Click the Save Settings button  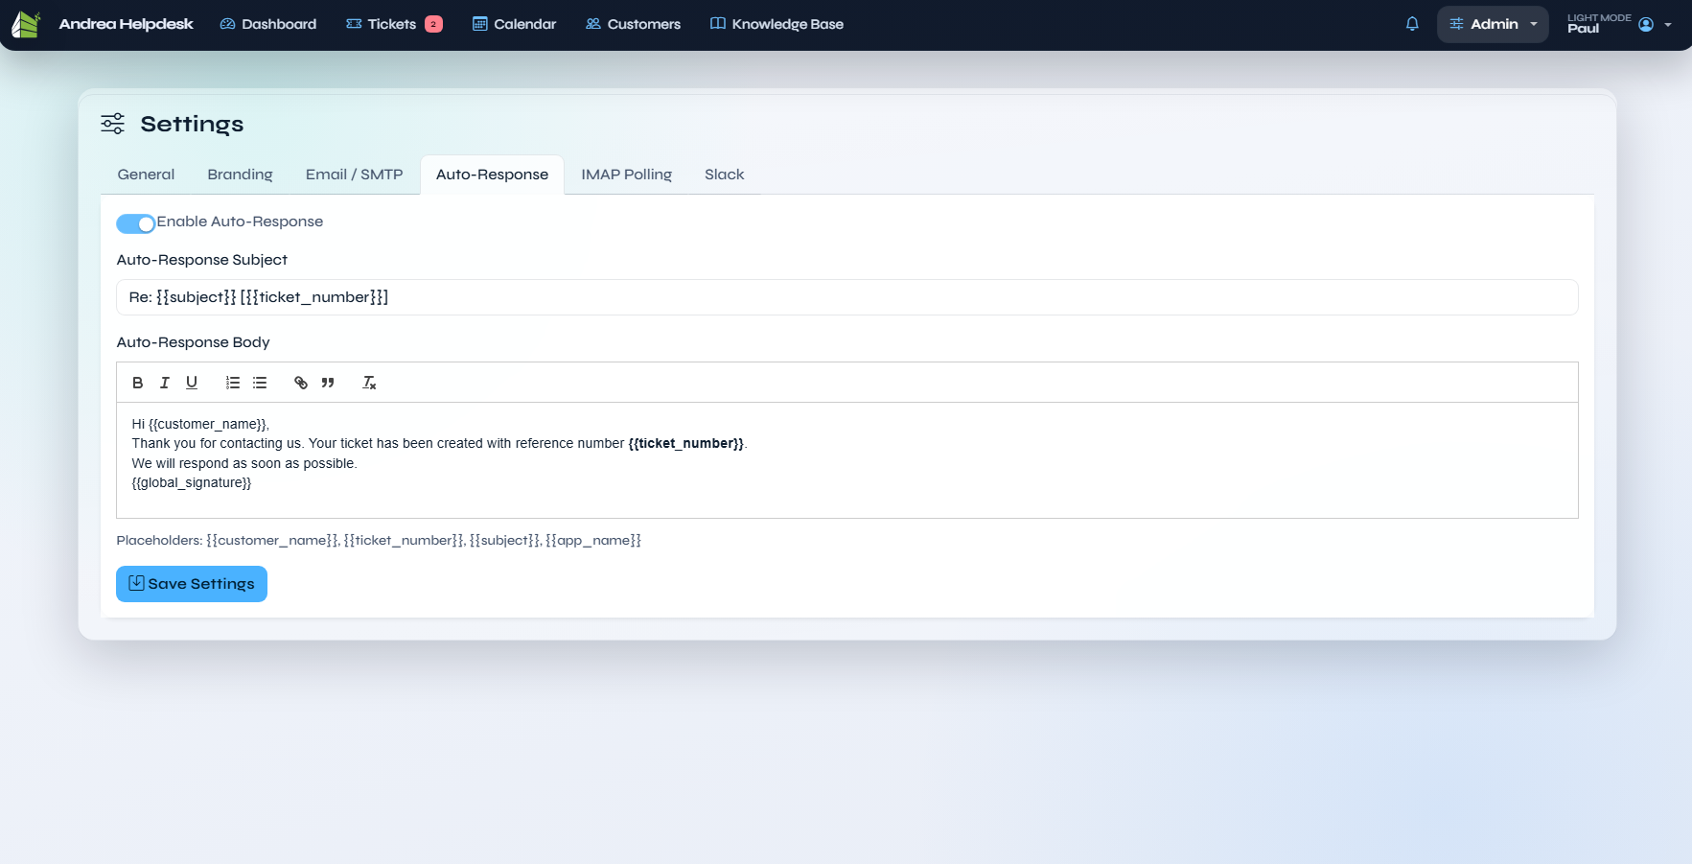click(192, 584)
